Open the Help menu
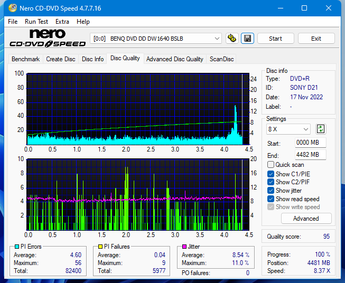 [x=83, y=22]
